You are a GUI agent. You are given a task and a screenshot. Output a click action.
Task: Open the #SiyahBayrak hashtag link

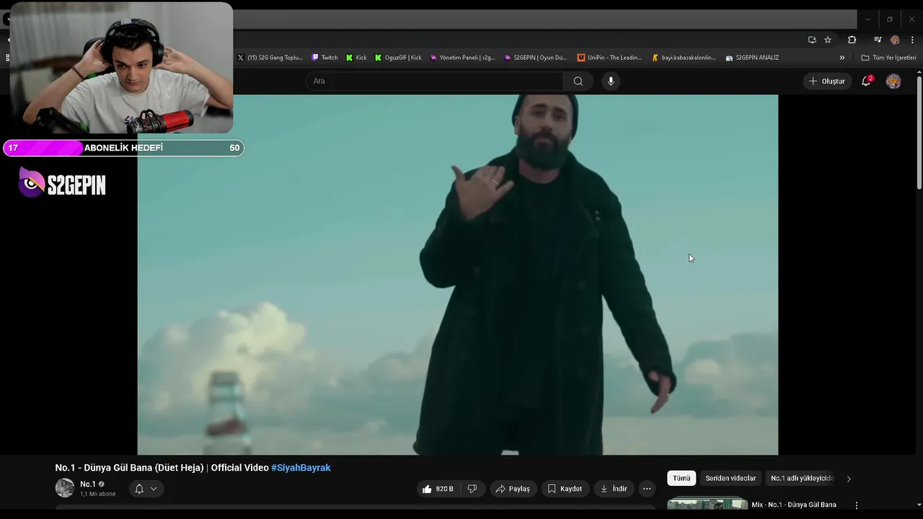pyautogui.click(x=301, y=468)
